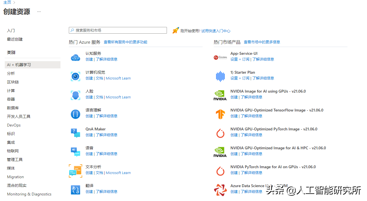Open 了解详细信息 for 1) Starter Plan
This screenshot has width=367, height=201.
click(x=263, y=78)
